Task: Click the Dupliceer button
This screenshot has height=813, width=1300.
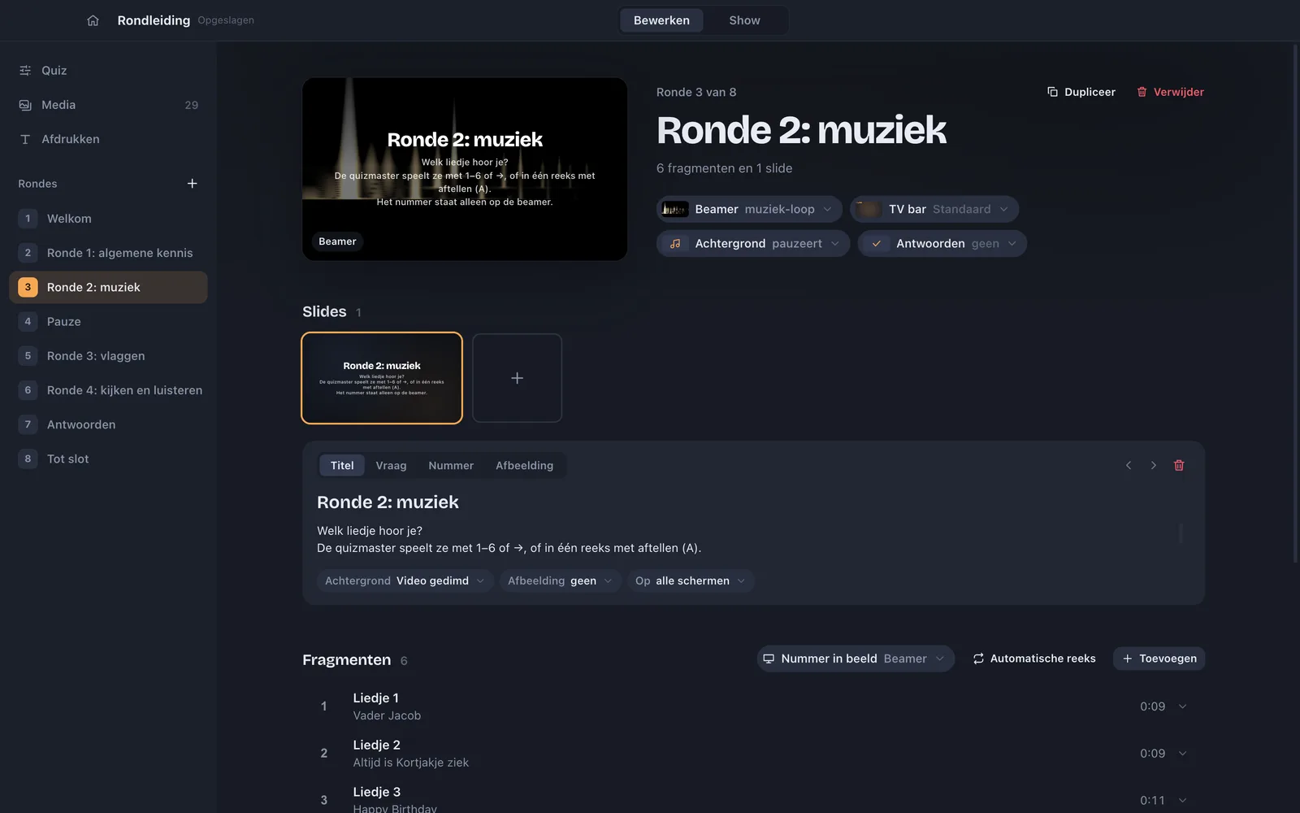Action: click(x=1081, y=92)
